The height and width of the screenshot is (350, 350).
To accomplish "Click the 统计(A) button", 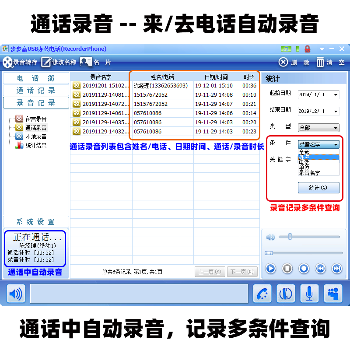I will (x=318, y=188).
